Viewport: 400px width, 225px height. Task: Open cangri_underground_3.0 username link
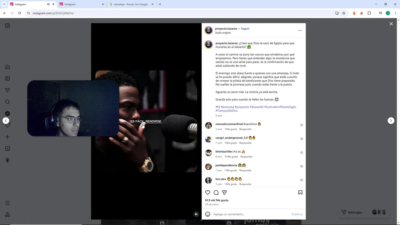click(231, 138)
